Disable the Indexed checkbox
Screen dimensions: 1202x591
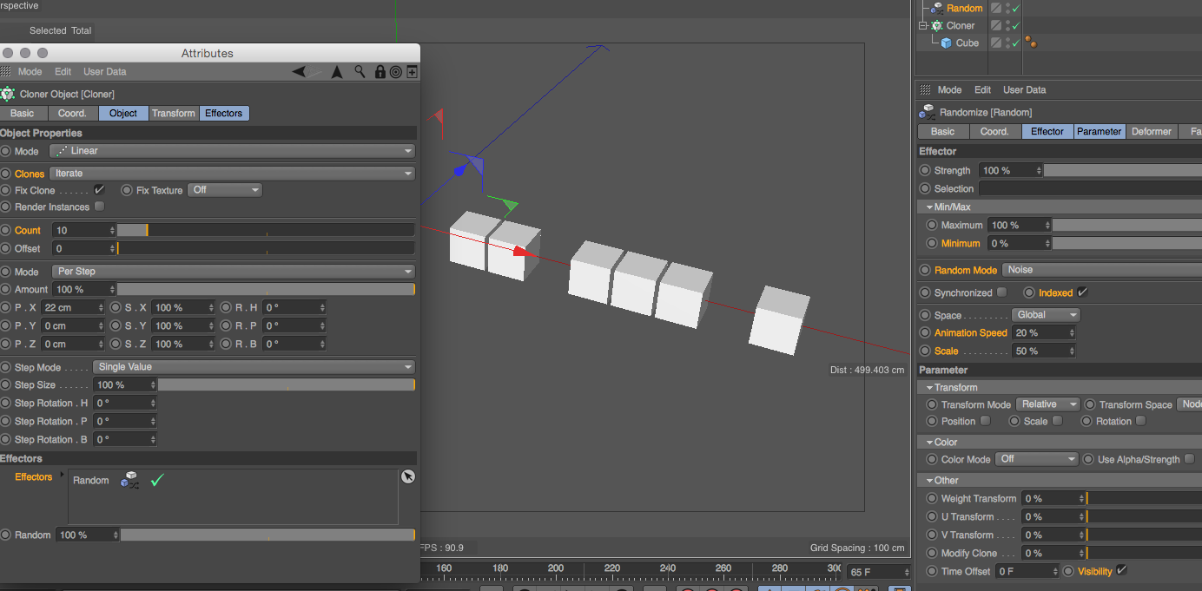coord(1082,292)
